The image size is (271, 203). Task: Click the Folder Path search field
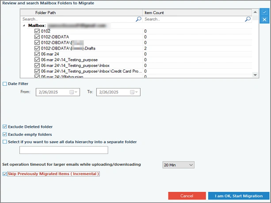77,19
